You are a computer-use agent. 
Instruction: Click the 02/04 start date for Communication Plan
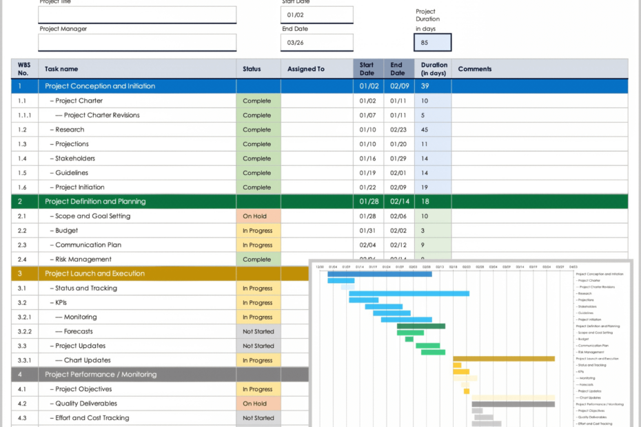(x=367, y=244)
